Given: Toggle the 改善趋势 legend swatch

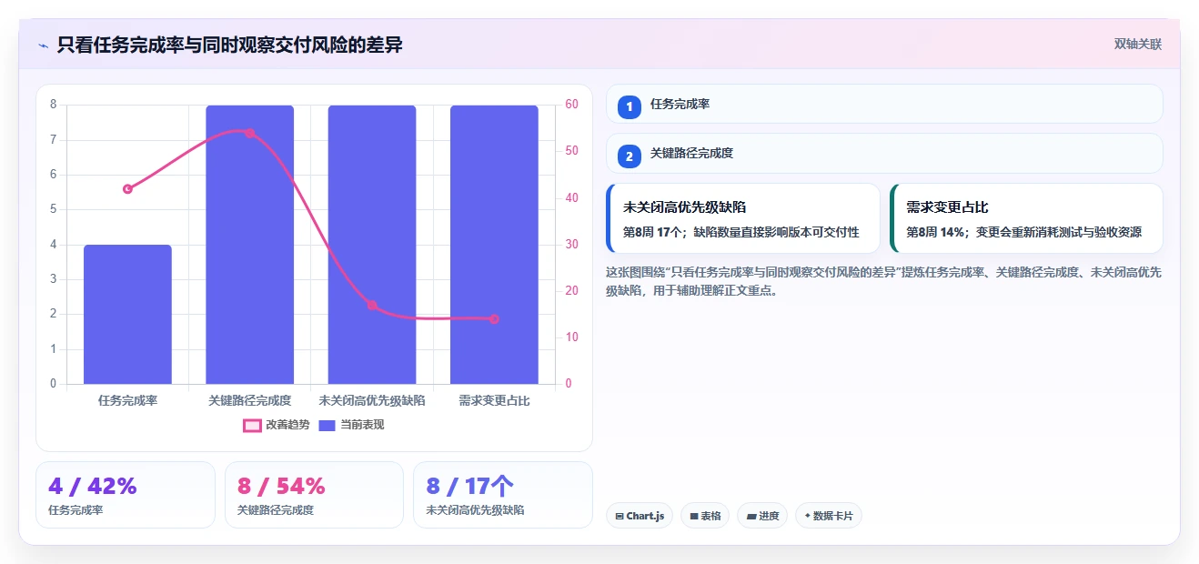Looking at the screenshot, I should [x=252, y=425].
